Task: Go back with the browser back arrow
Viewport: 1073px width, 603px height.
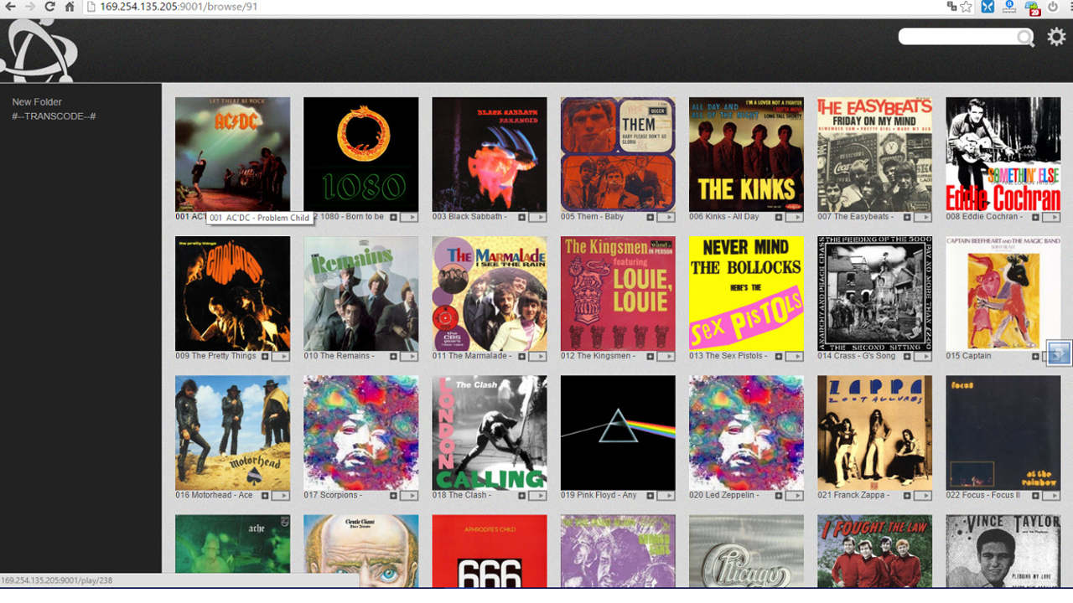Action: click(8, 7)
